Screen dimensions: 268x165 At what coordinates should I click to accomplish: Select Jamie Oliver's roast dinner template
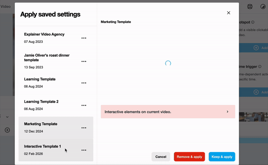56,61
